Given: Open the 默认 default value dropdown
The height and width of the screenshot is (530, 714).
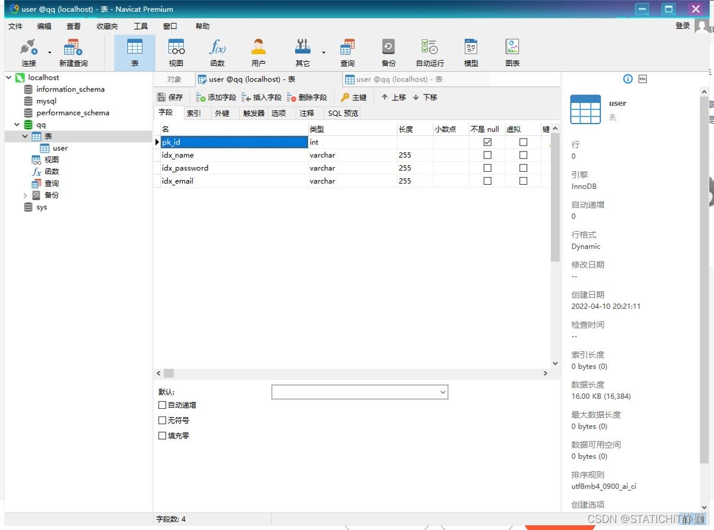Looking at the screenshot, I should click(443, 392).
